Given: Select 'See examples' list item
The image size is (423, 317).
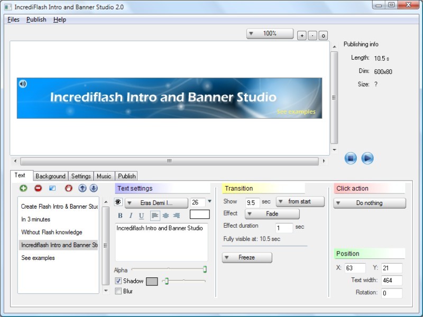Looking at the screenshot, I should pyautogui.click(x=59, y=258).
